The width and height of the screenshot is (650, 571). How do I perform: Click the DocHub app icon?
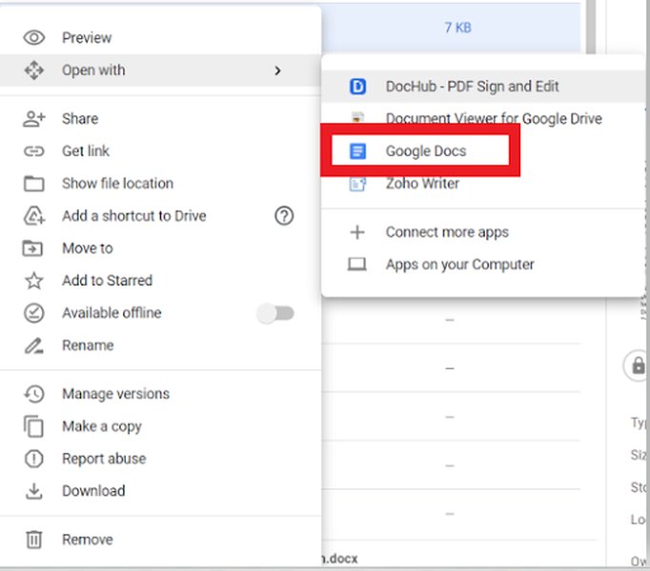pyautogui.click(x=357, y=87)
